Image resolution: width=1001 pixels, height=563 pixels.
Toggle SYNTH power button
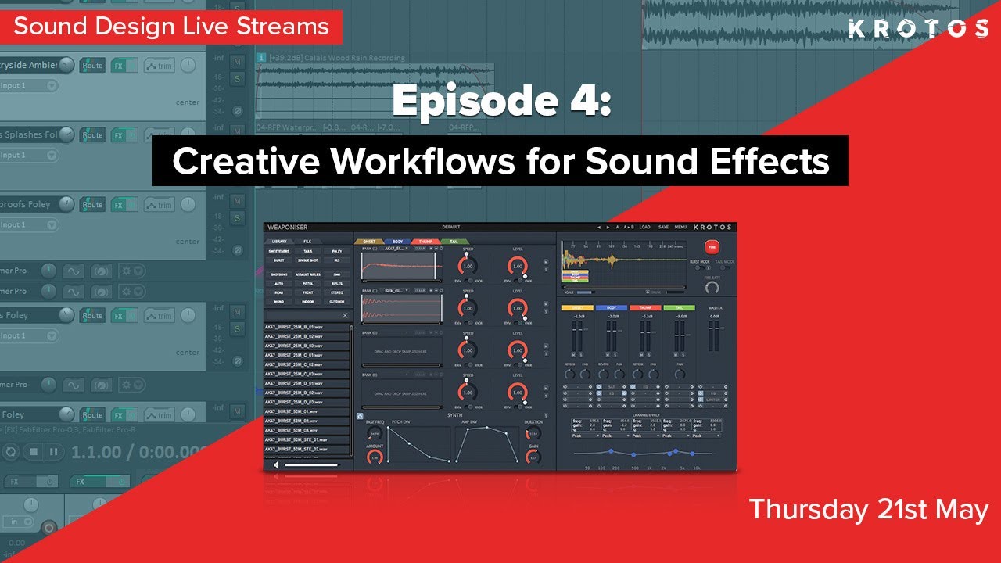coord(360,416)
